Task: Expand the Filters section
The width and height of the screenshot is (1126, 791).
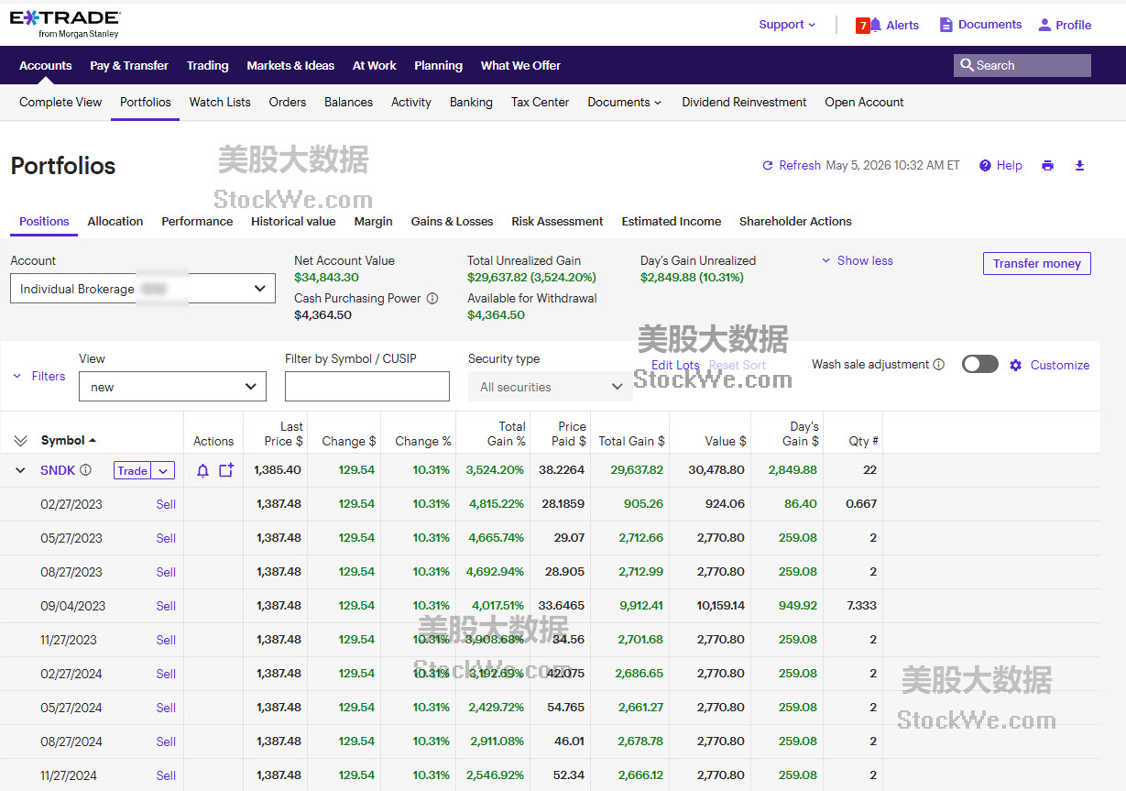Action: [x=39, y=376]
